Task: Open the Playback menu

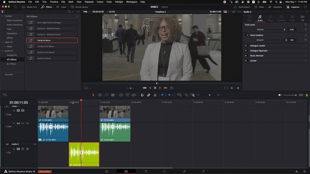Action: (89, 2)
